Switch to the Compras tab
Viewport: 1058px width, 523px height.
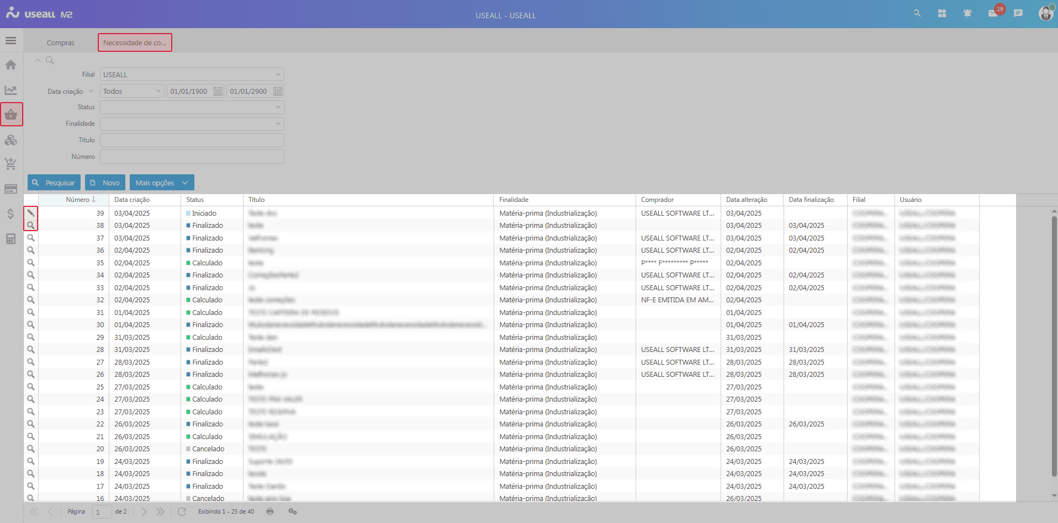pos(60,42)
